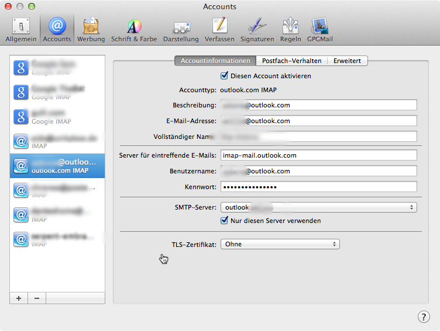Switch to the Erweitert tab
The image size is (440, 331).
[x=347, y=61]
